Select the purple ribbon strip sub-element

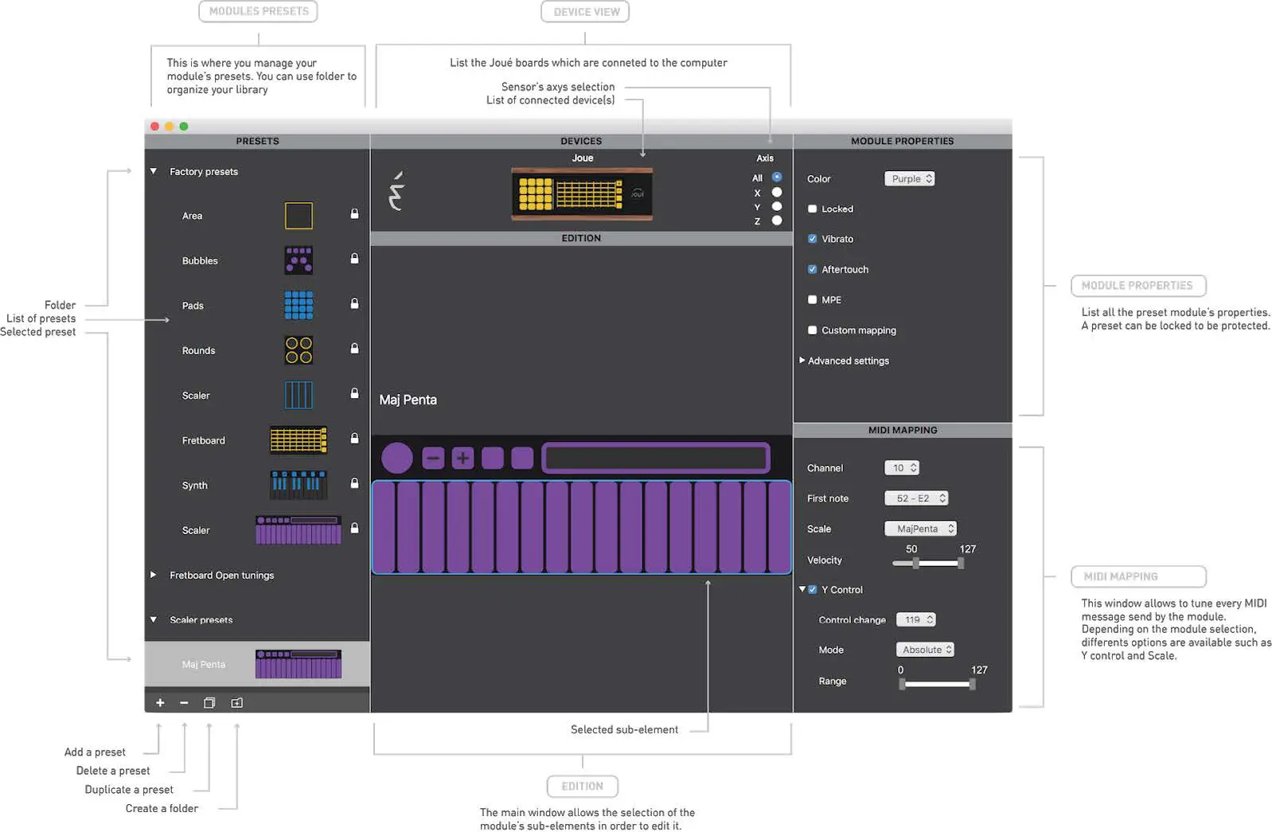pyautogui.click(x=656, y=458)
